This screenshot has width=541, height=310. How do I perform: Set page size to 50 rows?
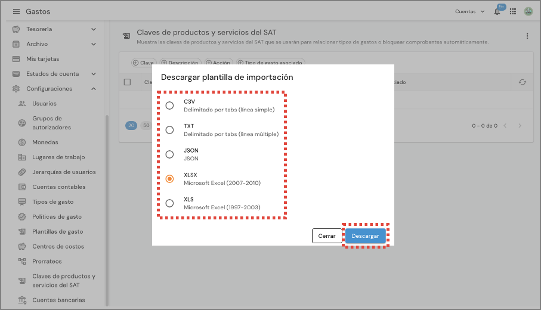[146, 126]
